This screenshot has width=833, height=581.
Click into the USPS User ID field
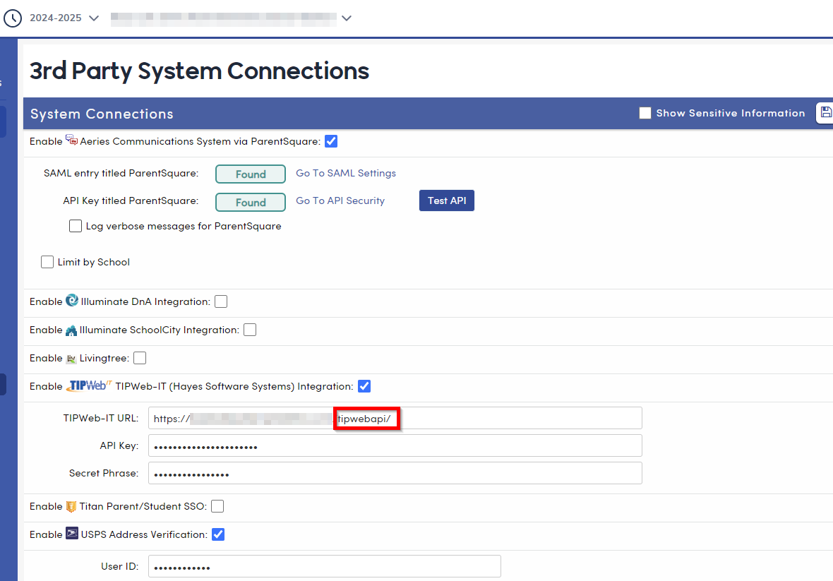[325, 566]
